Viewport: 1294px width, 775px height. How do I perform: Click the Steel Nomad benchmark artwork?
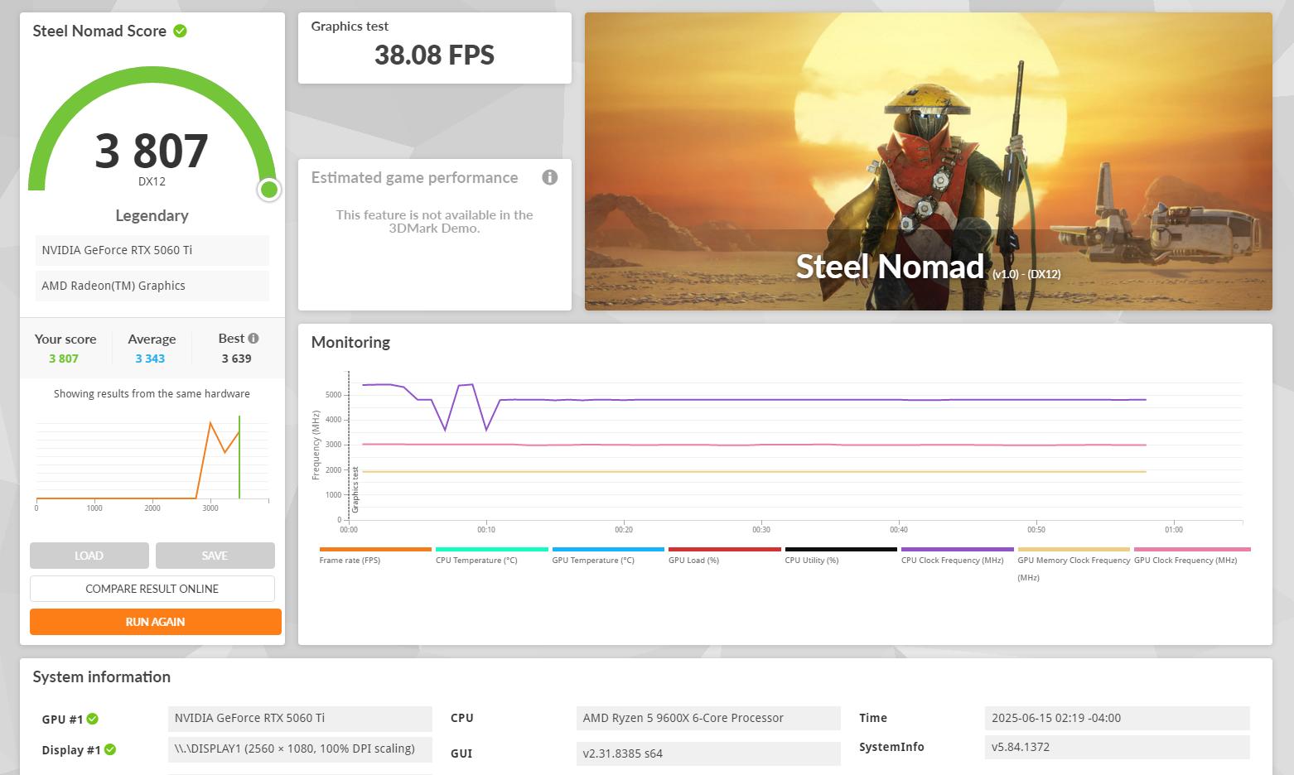click(928, 161)
